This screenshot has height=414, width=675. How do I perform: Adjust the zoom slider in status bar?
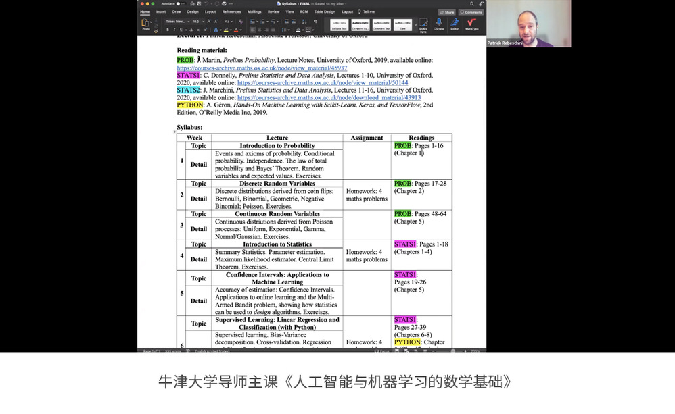point(452,351)
